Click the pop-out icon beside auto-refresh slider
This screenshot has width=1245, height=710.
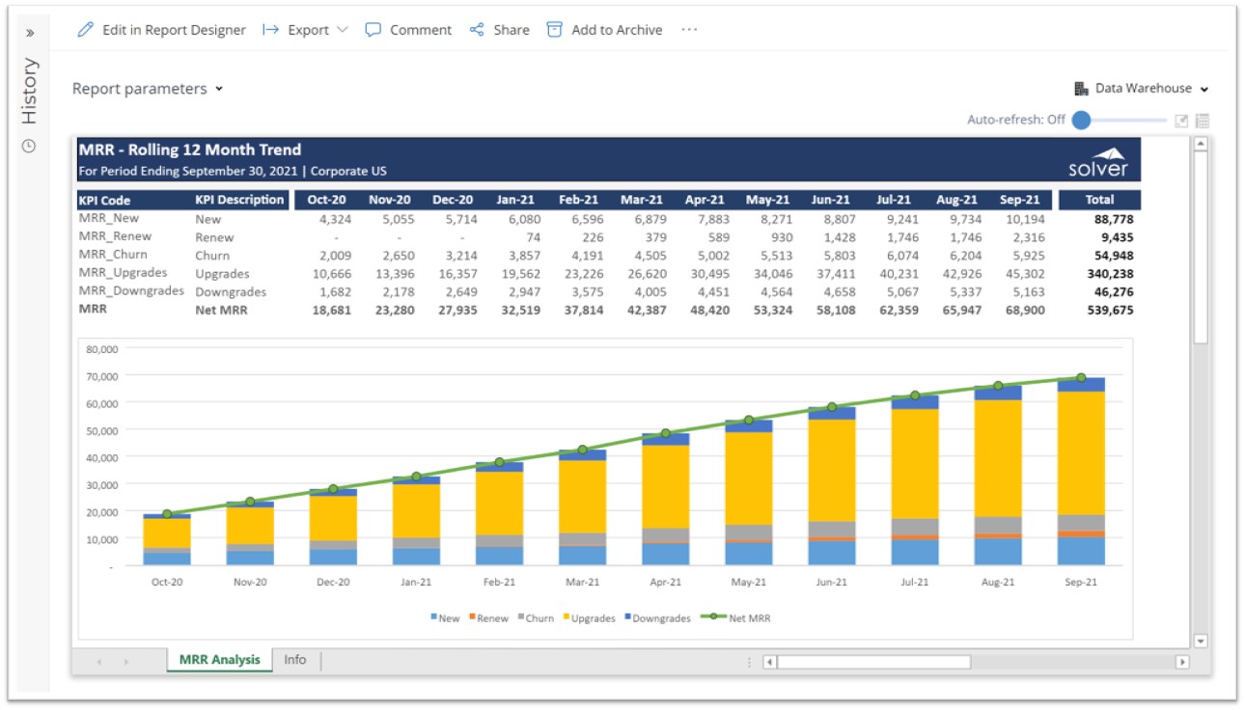(1181, 121)
